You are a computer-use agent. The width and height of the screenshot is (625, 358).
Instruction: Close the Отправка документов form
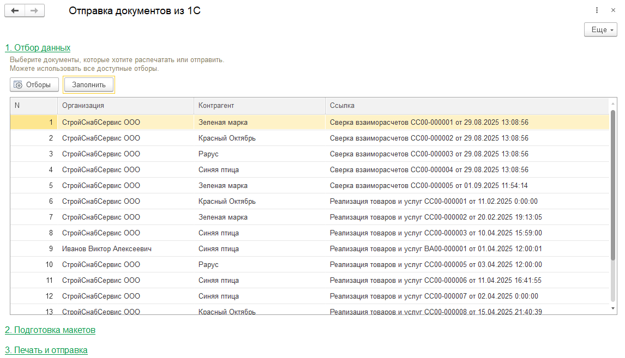point(613,10)
